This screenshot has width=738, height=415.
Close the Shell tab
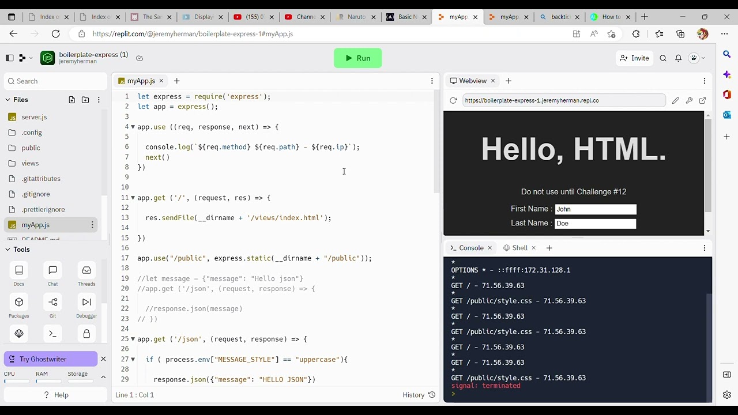(x=533, y=248)
